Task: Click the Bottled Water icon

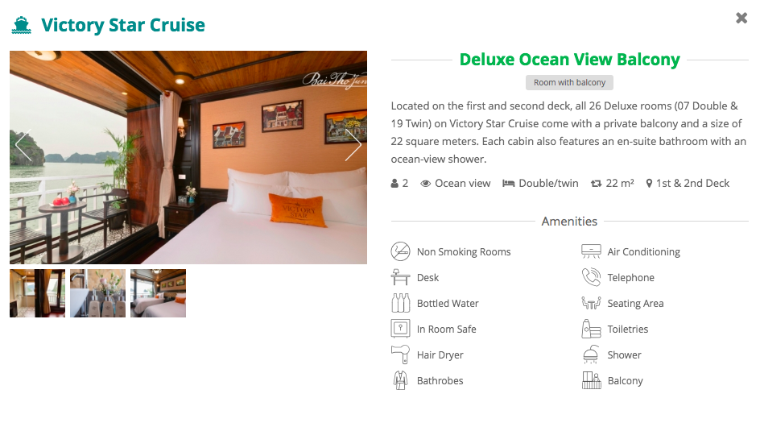Action: tap(400, 303)
